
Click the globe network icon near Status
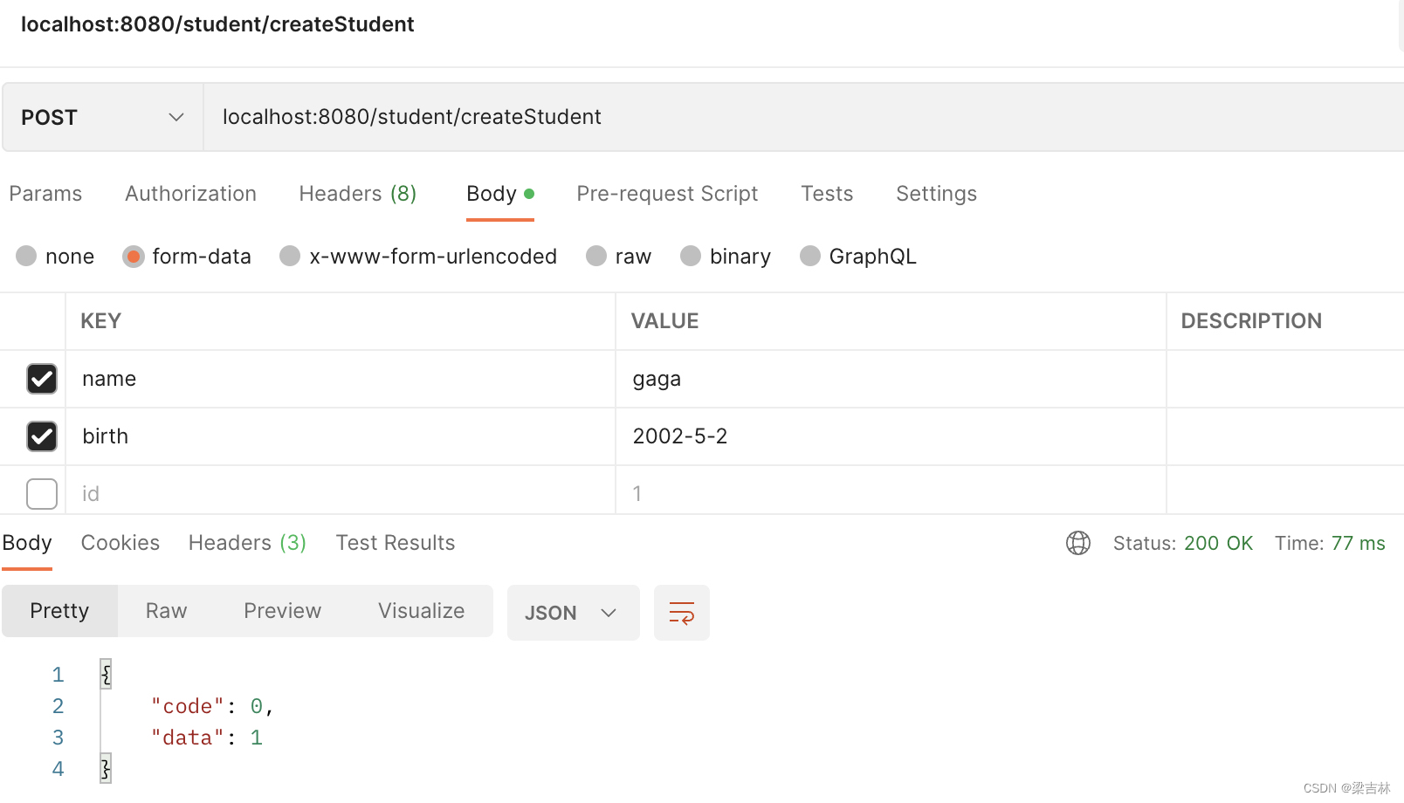[1078, 543]
